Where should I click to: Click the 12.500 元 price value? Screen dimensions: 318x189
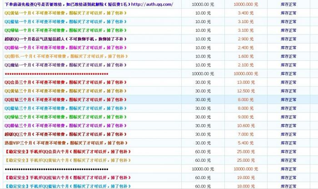click(x=246, y=91)
